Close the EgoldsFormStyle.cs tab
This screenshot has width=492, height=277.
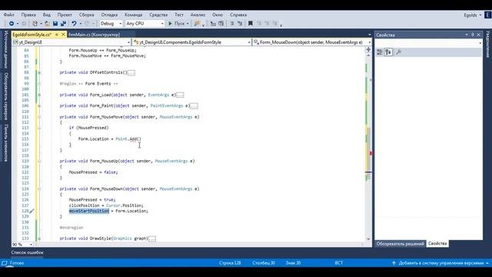(x=63, y=35)
